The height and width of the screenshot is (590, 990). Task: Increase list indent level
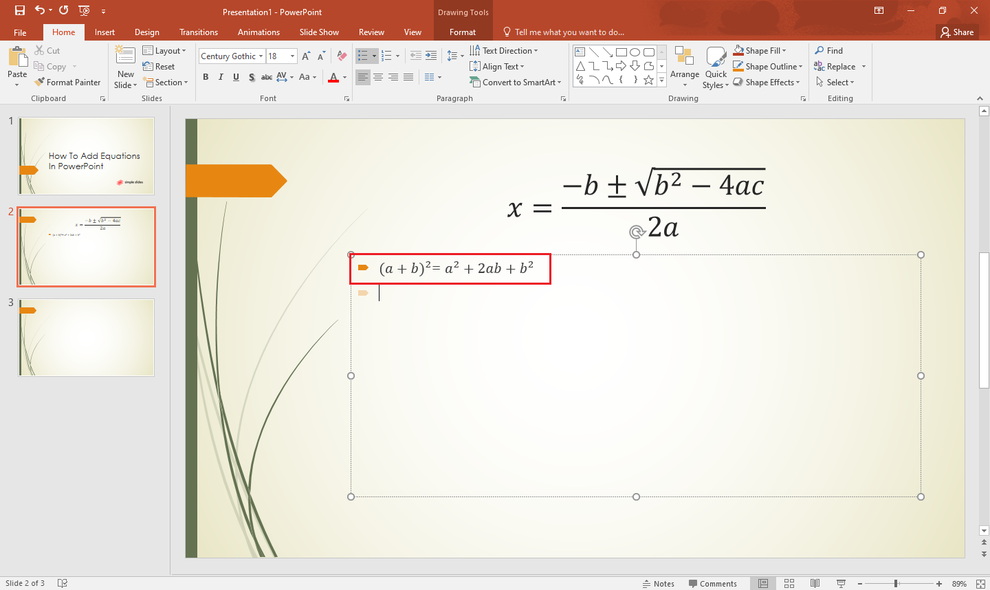[x=431, y=56]
